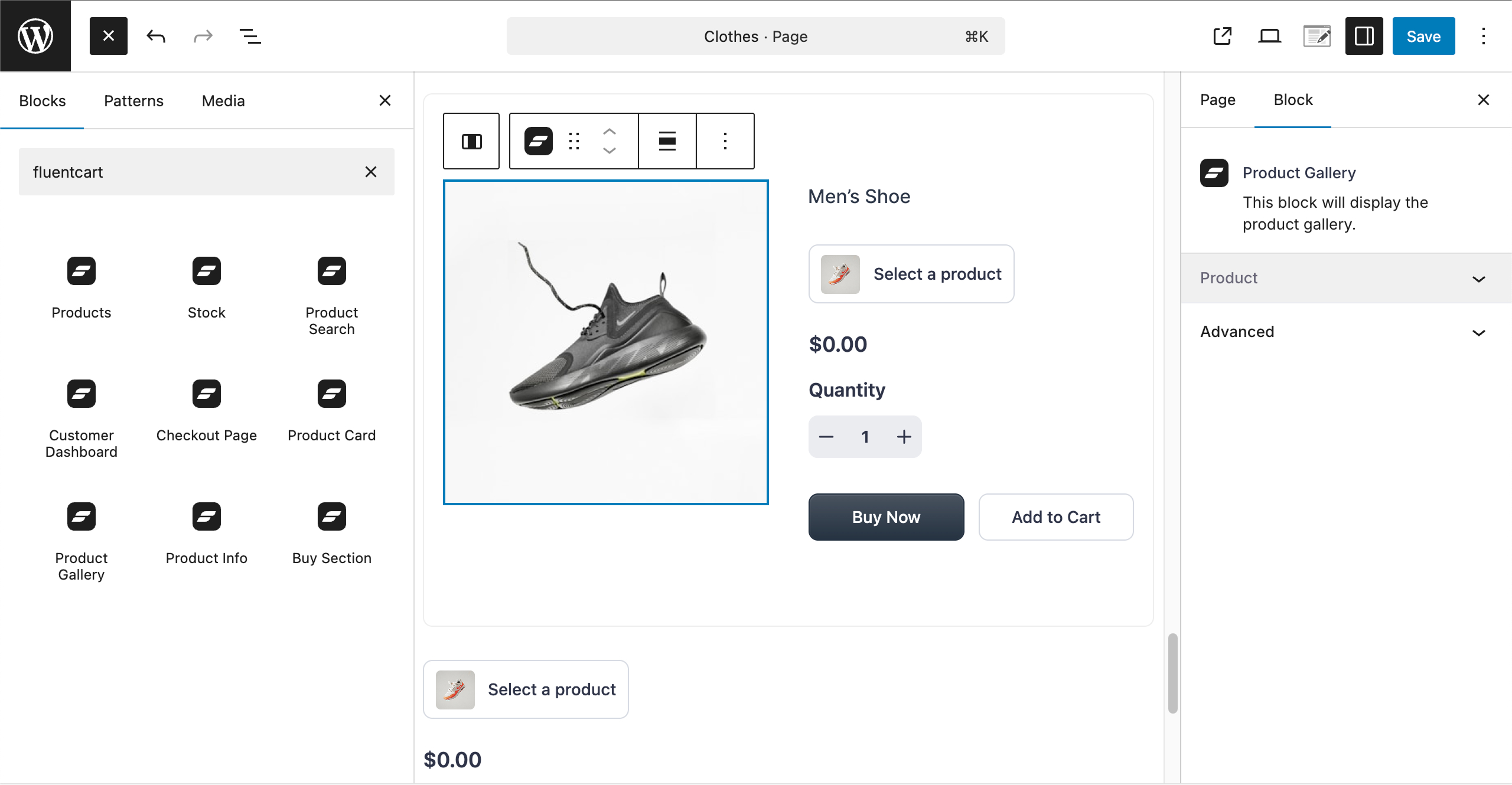This screenshot has height=785, width=1512.
Task: Click the fluentcart search field
Action: [x=189, y=172]
